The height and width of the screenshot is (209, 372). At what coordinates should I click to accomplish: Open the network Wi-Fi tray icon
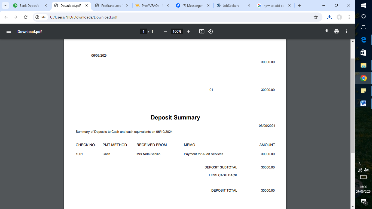click(x=360, y=170)
